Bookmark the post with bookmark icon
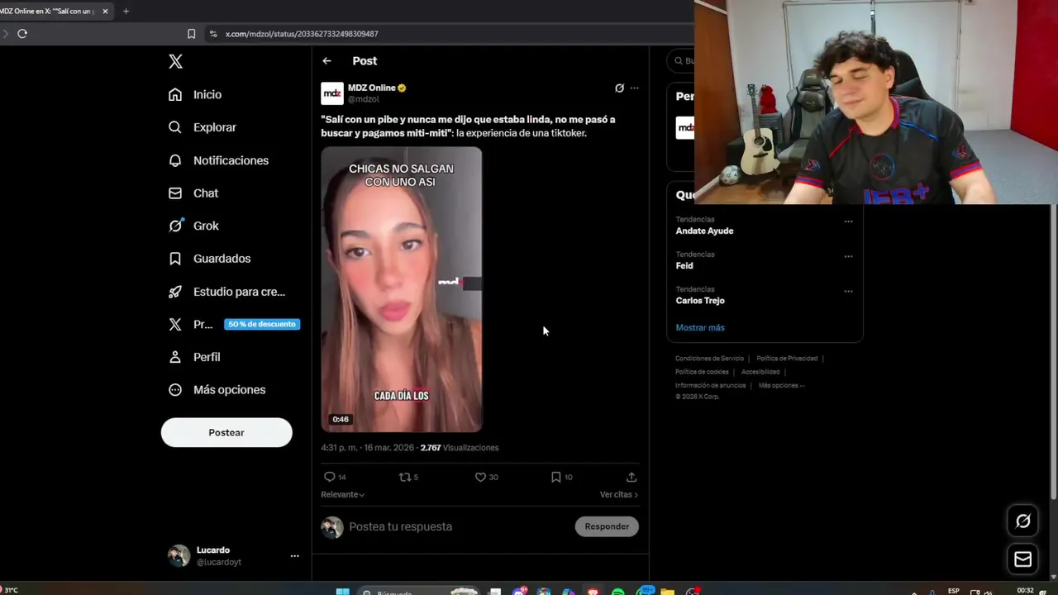 556,477
